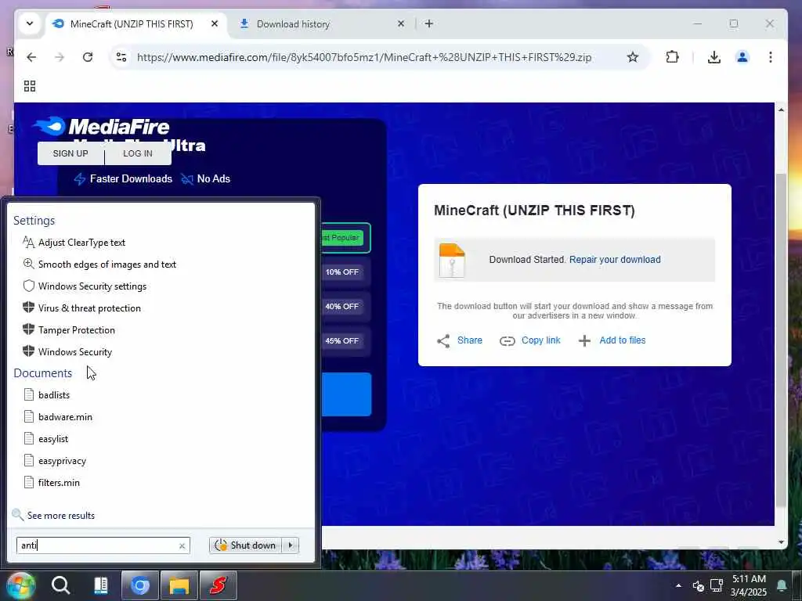Viewport: 802px width, 601px height.
Task: Go back in Chrome
Action: [31, 57]
